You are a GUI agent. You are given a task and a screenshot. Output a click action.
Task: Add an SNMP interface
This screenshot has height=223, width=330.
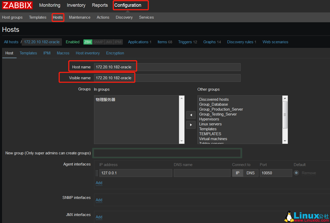tap(99, 200)
